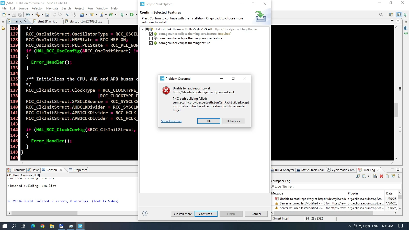Open the Build hammer dropdown arrow
The height and width of the screenshot is (230, 409).
tap(42, 15)
